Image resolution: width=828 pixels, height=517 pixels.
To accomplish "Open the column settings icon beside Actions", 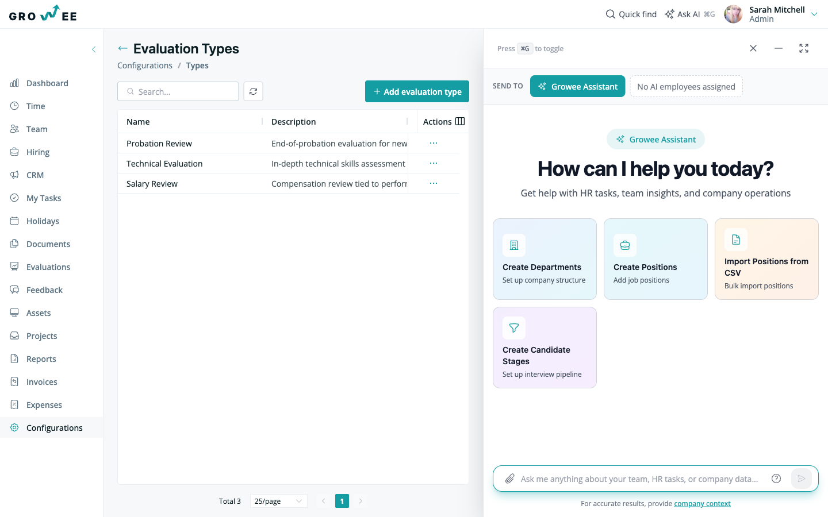I will coord(460,121).
